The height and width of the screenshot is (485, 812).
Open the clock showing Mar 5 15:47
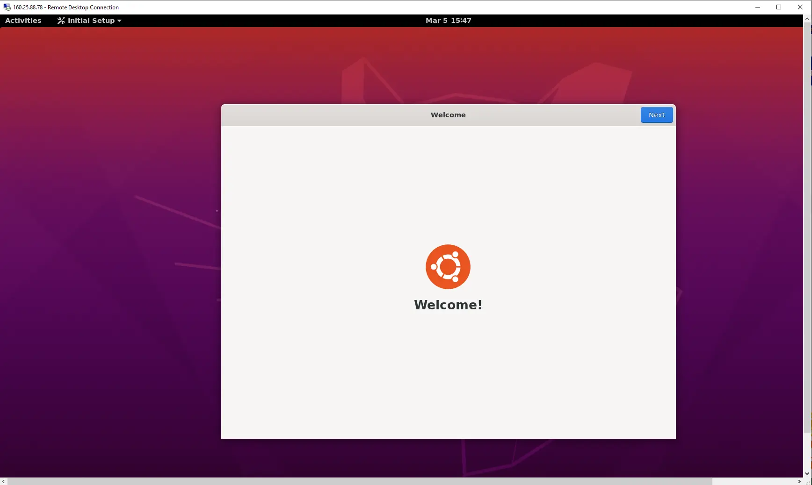[448, 21]
